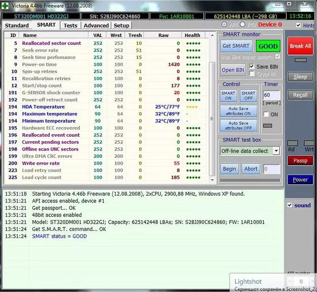
Task: Select the Reallocated sector count row
Action: pos(106,43)
